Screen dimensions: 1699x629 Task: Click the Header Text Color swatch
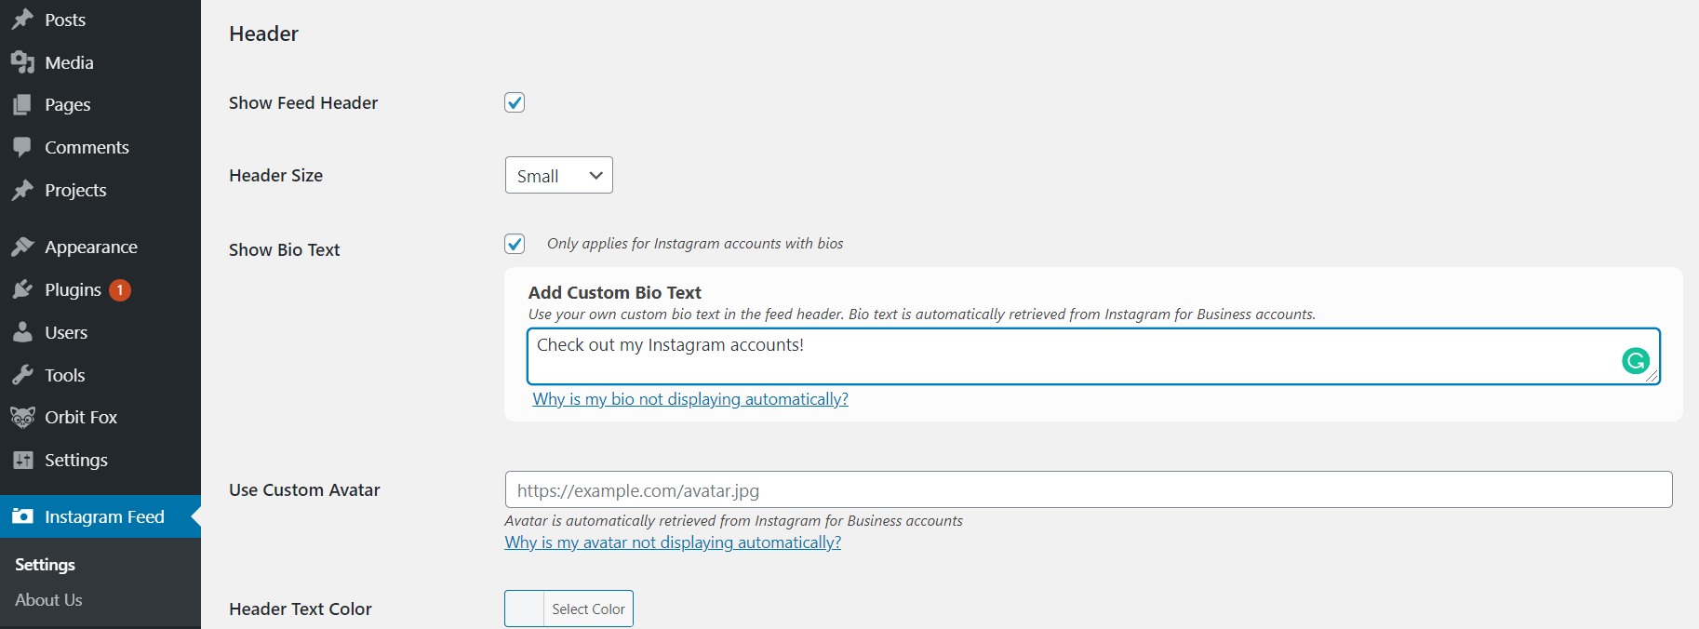point(525,609)
